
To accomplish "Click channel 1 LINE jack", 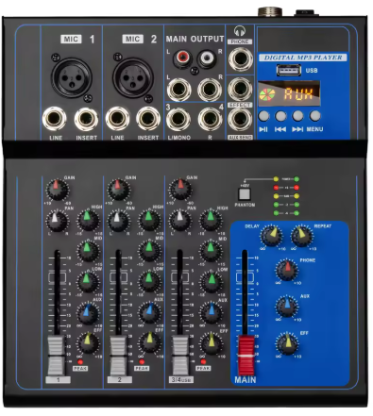I will (55, 119).
